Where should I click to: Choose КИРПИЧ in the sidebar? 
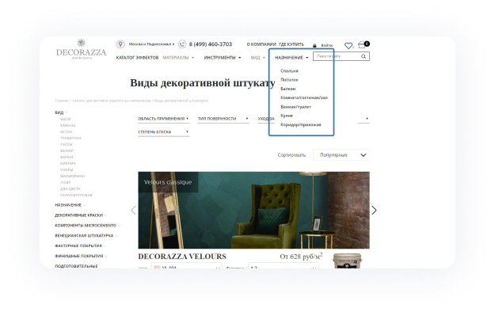click(x=68, y=163)
